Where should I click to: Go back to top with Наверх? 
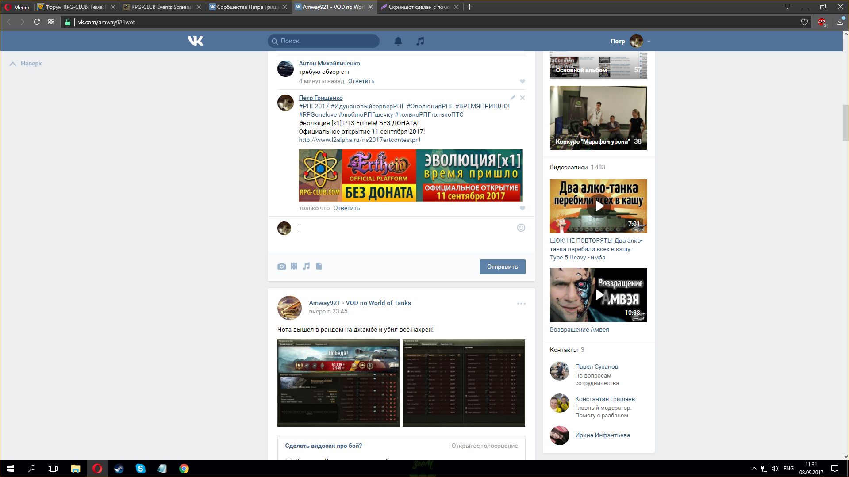click(x=26, y=64)
